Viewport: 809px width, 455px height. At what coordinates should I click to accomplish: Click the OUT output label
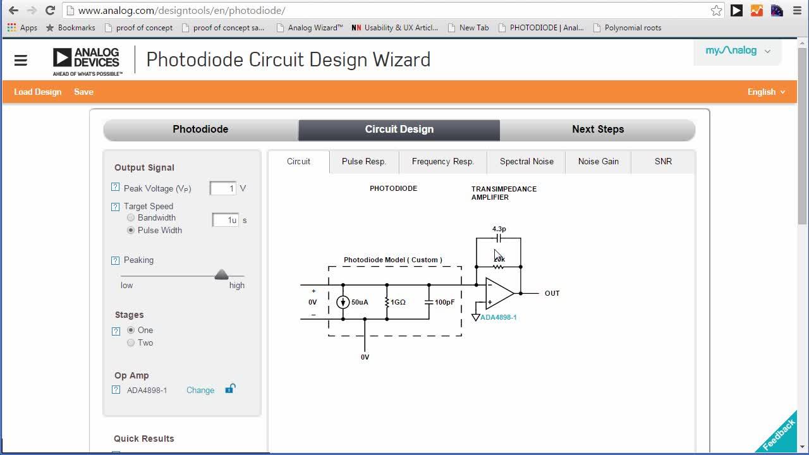[552, 293]
